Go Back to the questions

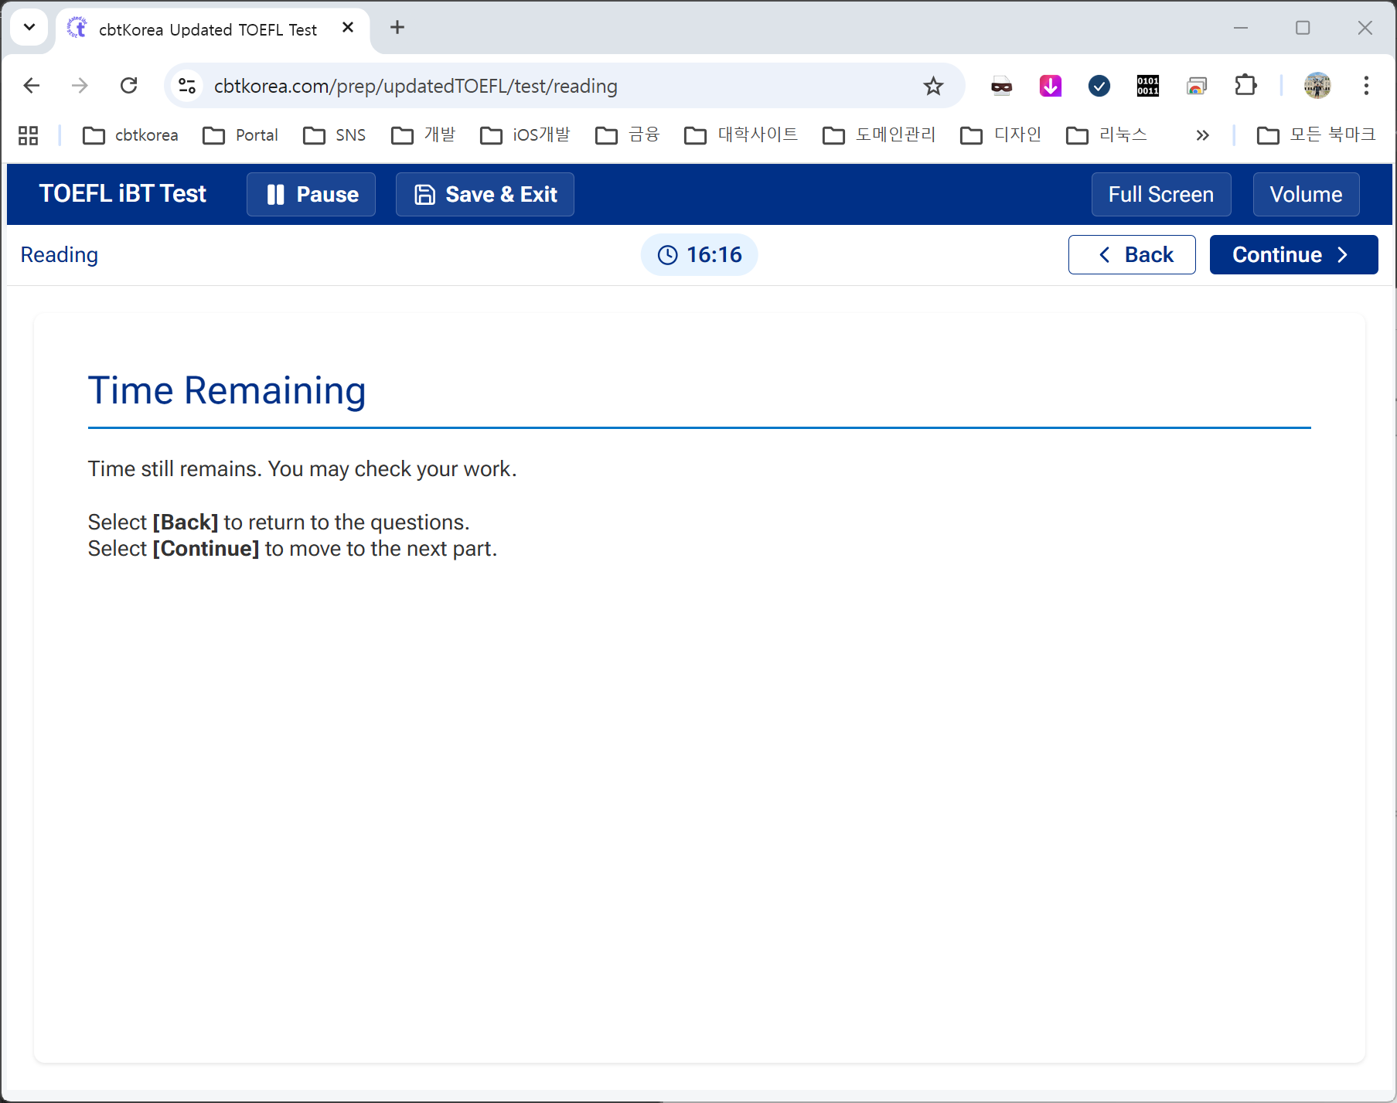point(1131,254)
